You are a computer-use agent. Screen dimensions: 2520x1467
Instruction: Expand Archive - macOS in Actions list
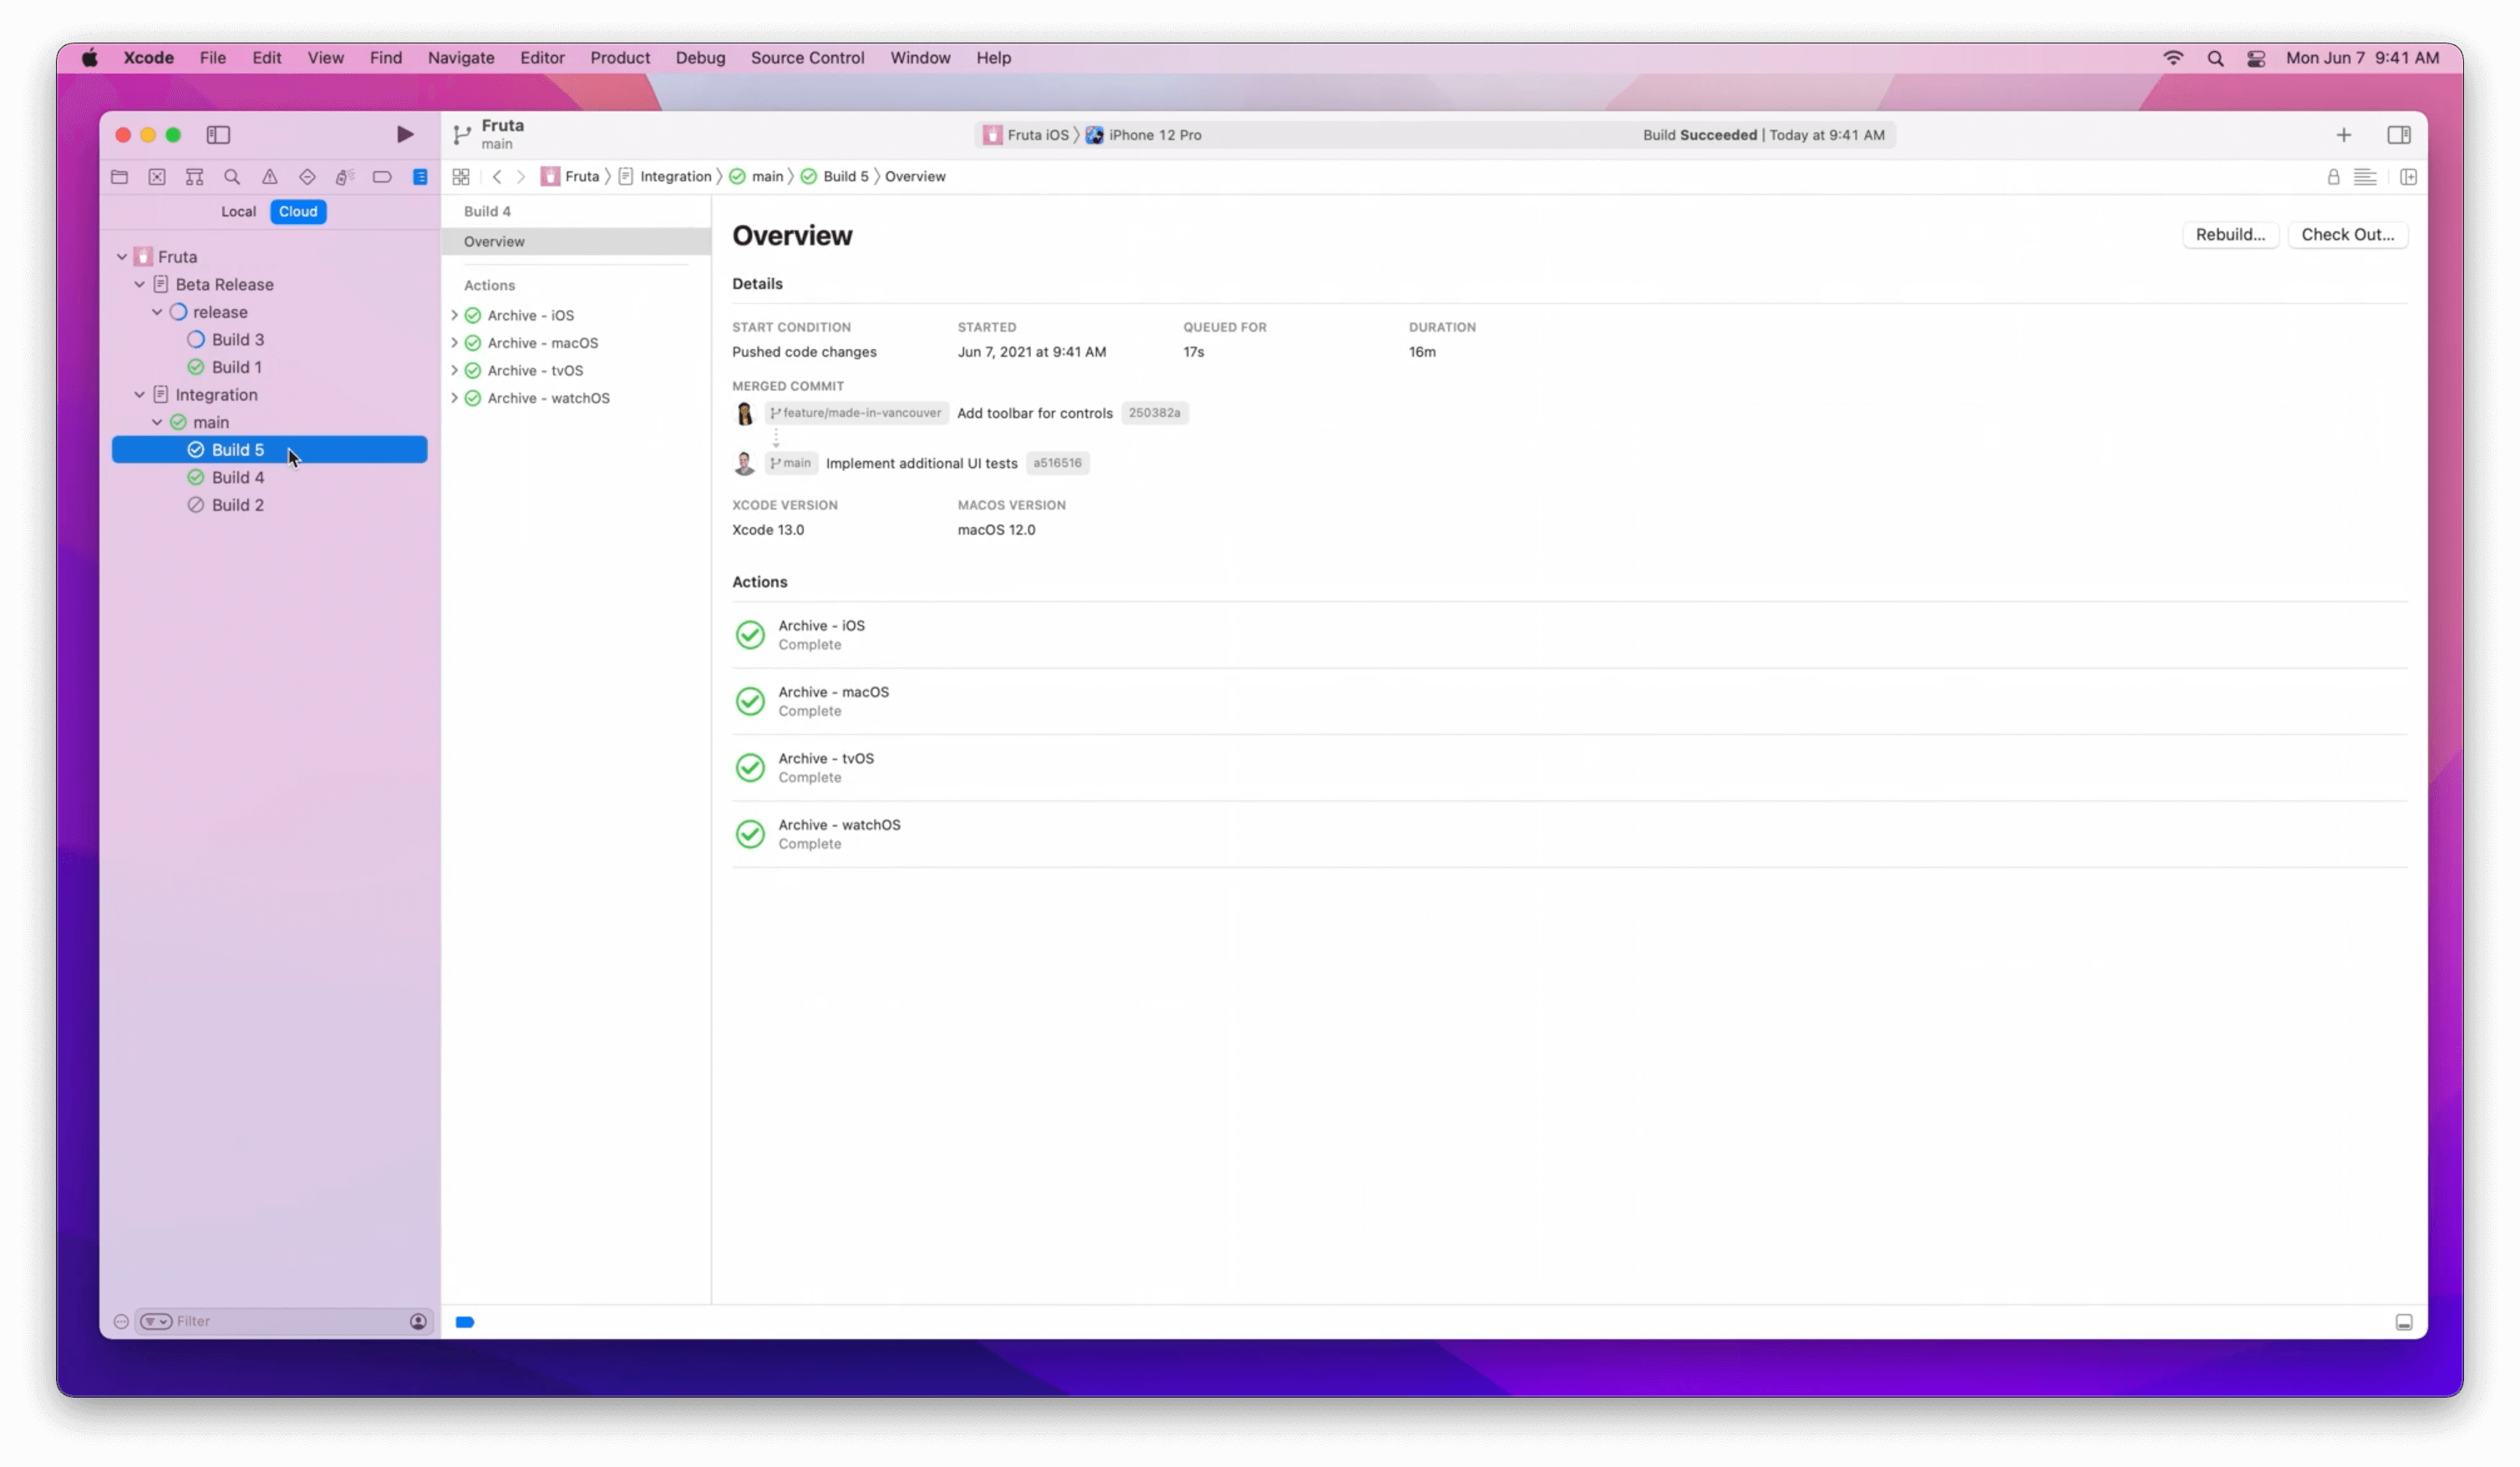454,343
